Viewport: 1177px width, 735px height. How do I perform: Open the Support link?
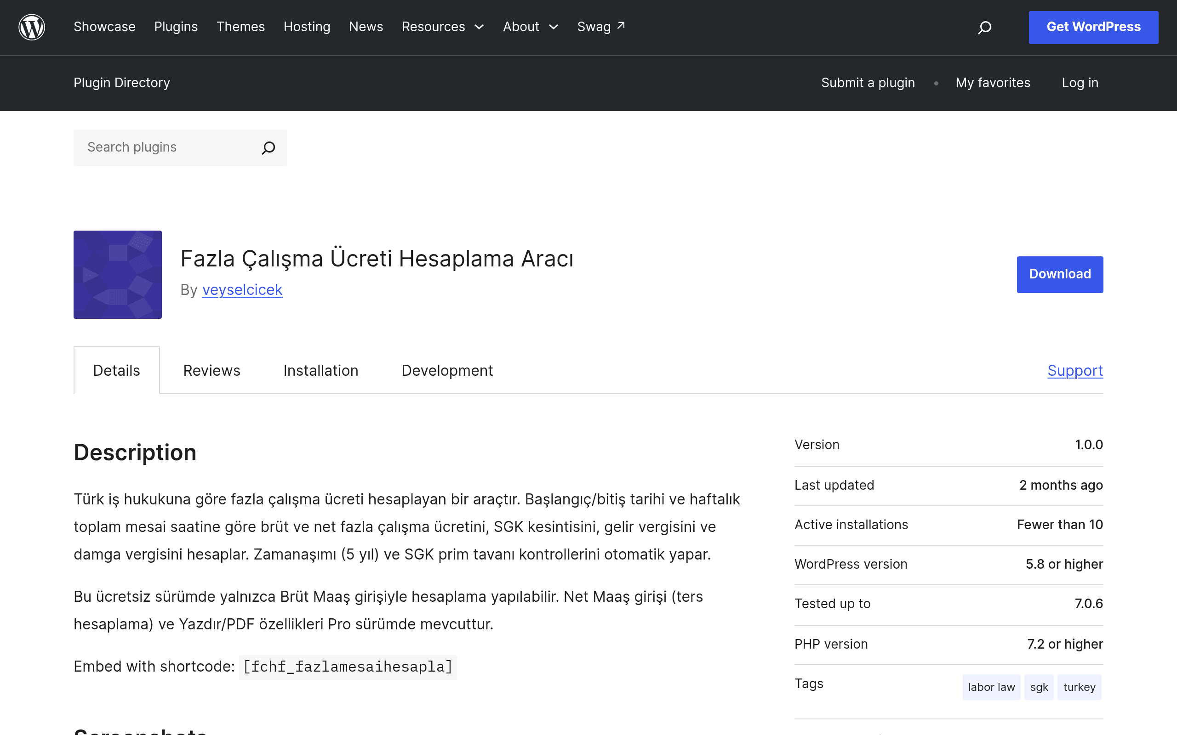(x=1075, y=370)
